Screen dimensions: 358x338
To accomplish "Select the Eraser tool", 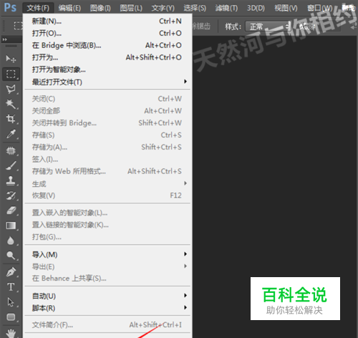I will pos(11,211).
